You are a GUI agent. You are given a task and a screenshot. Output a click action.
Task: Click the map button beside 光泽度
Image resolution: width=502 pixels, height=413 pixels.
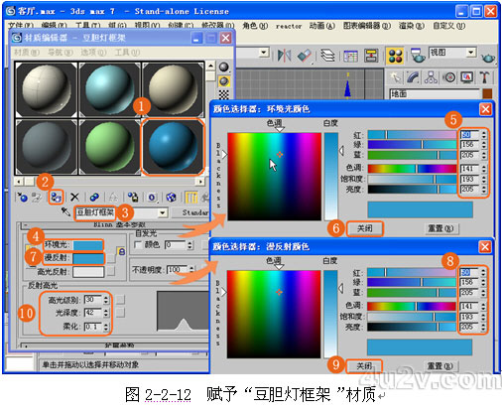click(x=120, y=313)
